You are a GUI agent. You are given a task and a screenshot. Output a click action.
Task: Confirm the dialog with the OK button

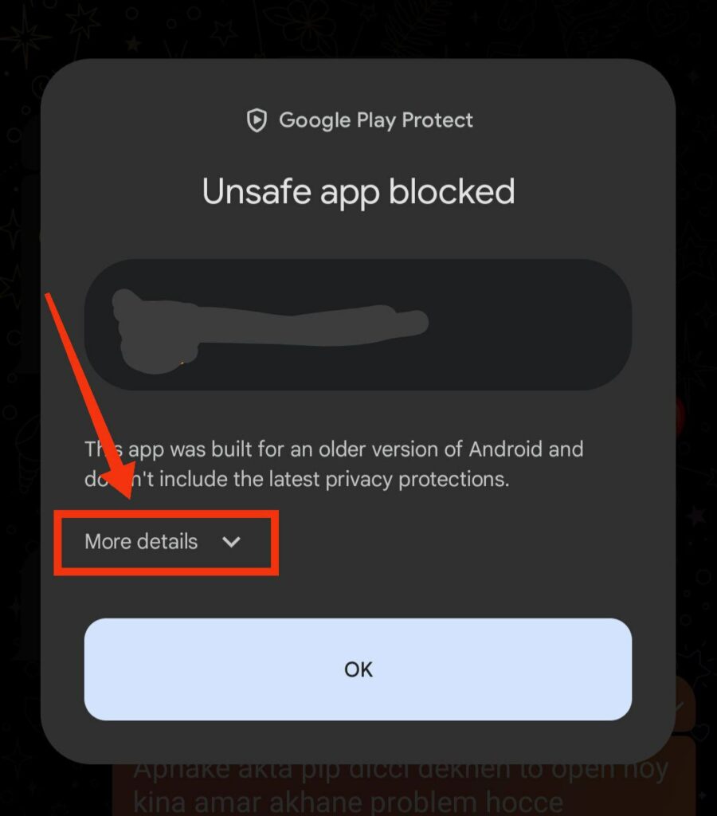[x=358, y=669]
